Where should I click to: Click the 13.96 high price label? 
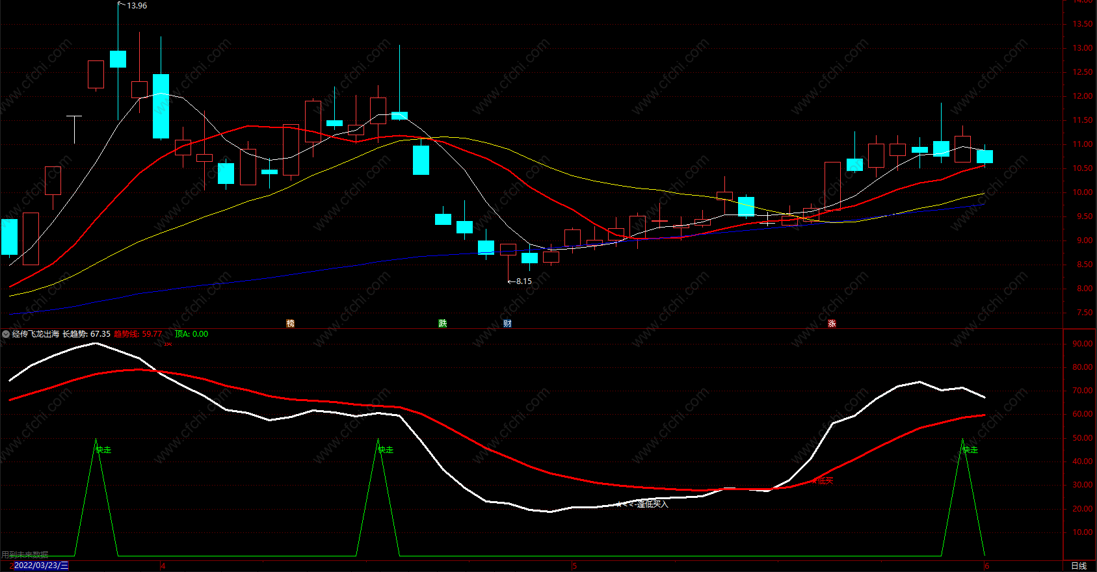coord(137,6)
